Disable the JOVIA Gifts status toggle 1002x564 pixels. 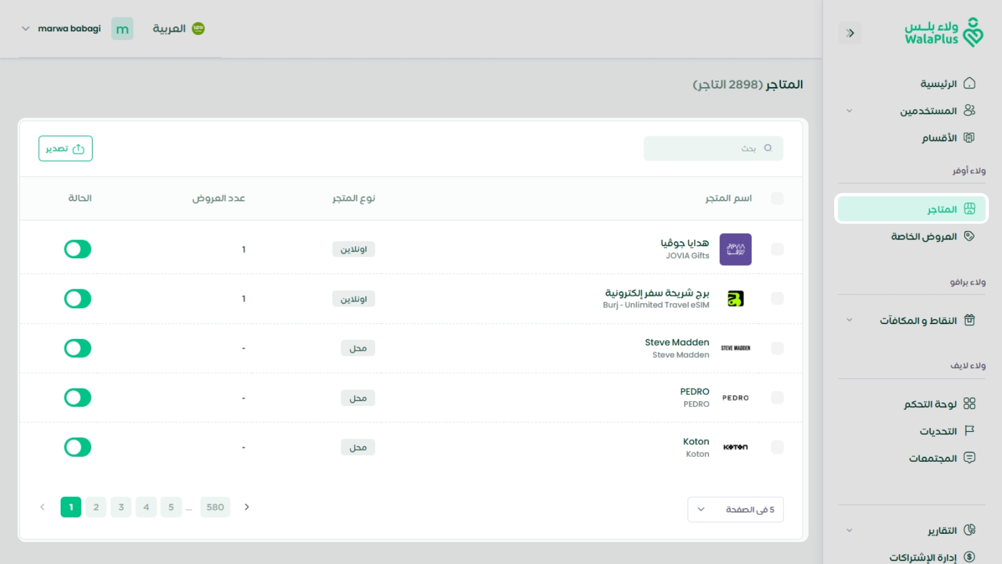coord(77,249)
